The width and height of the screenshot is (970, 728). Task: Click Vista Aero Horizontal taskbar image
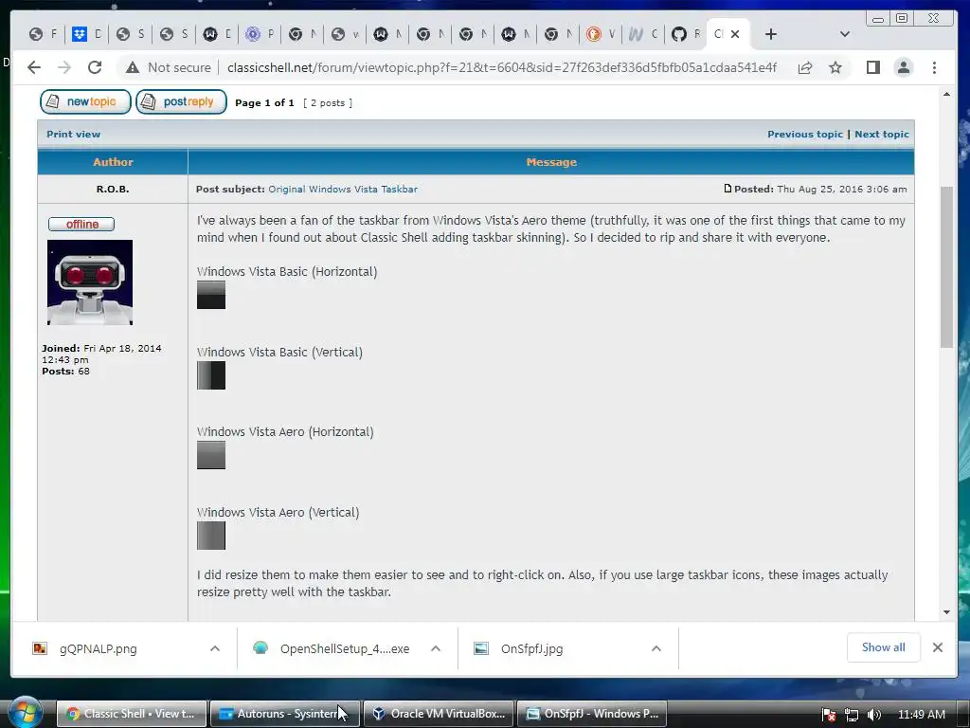(211, 455)
